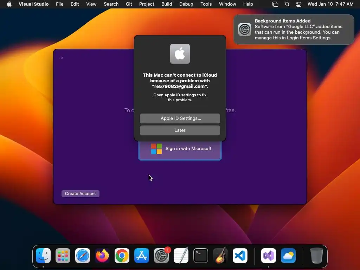Click the Create Account button
This screenshot has height=270, width=360.
click(x=81, y=194)
